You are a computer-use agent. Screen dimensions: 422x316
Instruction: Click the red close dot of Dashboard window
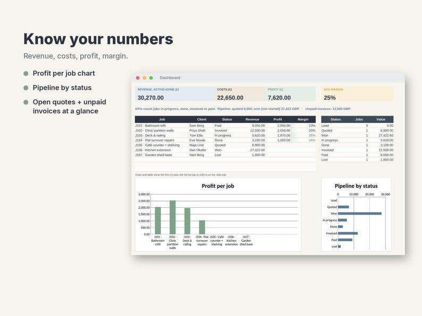click(x=138, y=78)
